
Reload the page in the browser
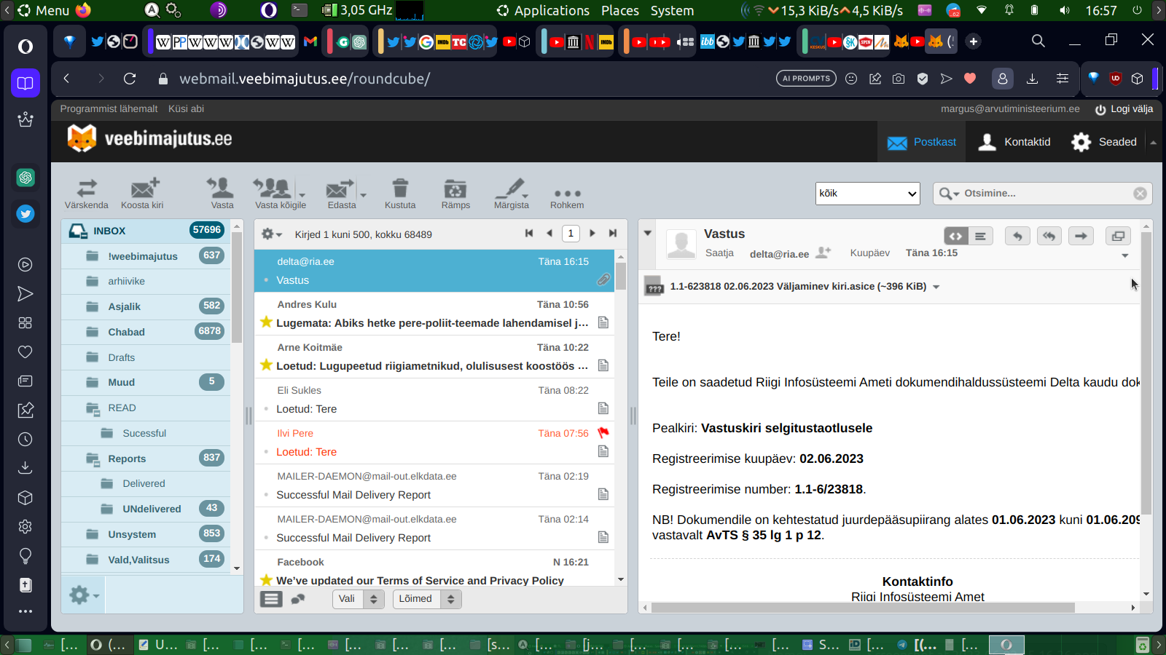pos(130,79)
